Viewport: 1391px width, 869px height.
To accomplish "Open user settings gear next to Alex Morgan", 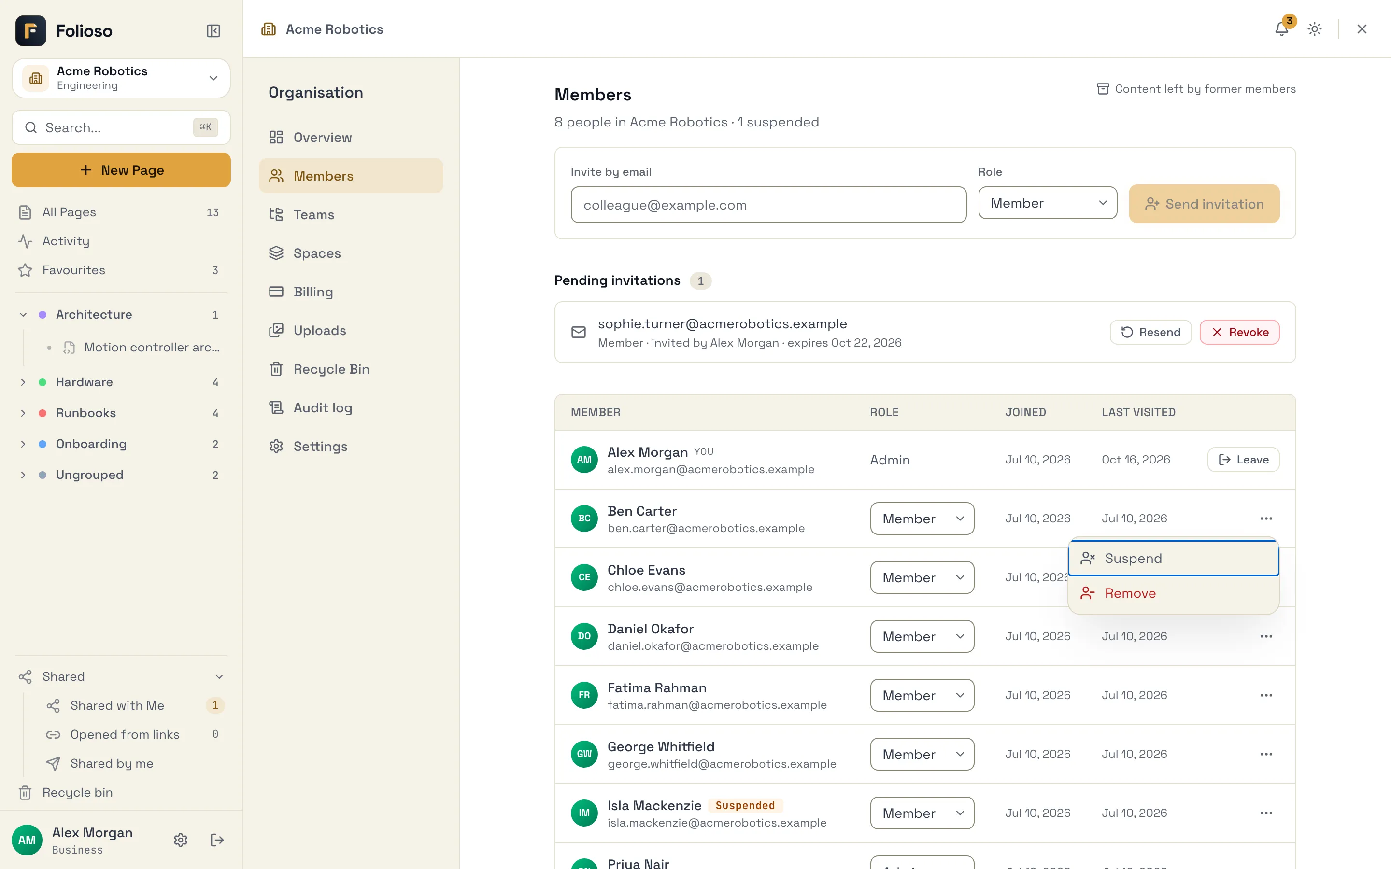I will [x=181, y=840].
